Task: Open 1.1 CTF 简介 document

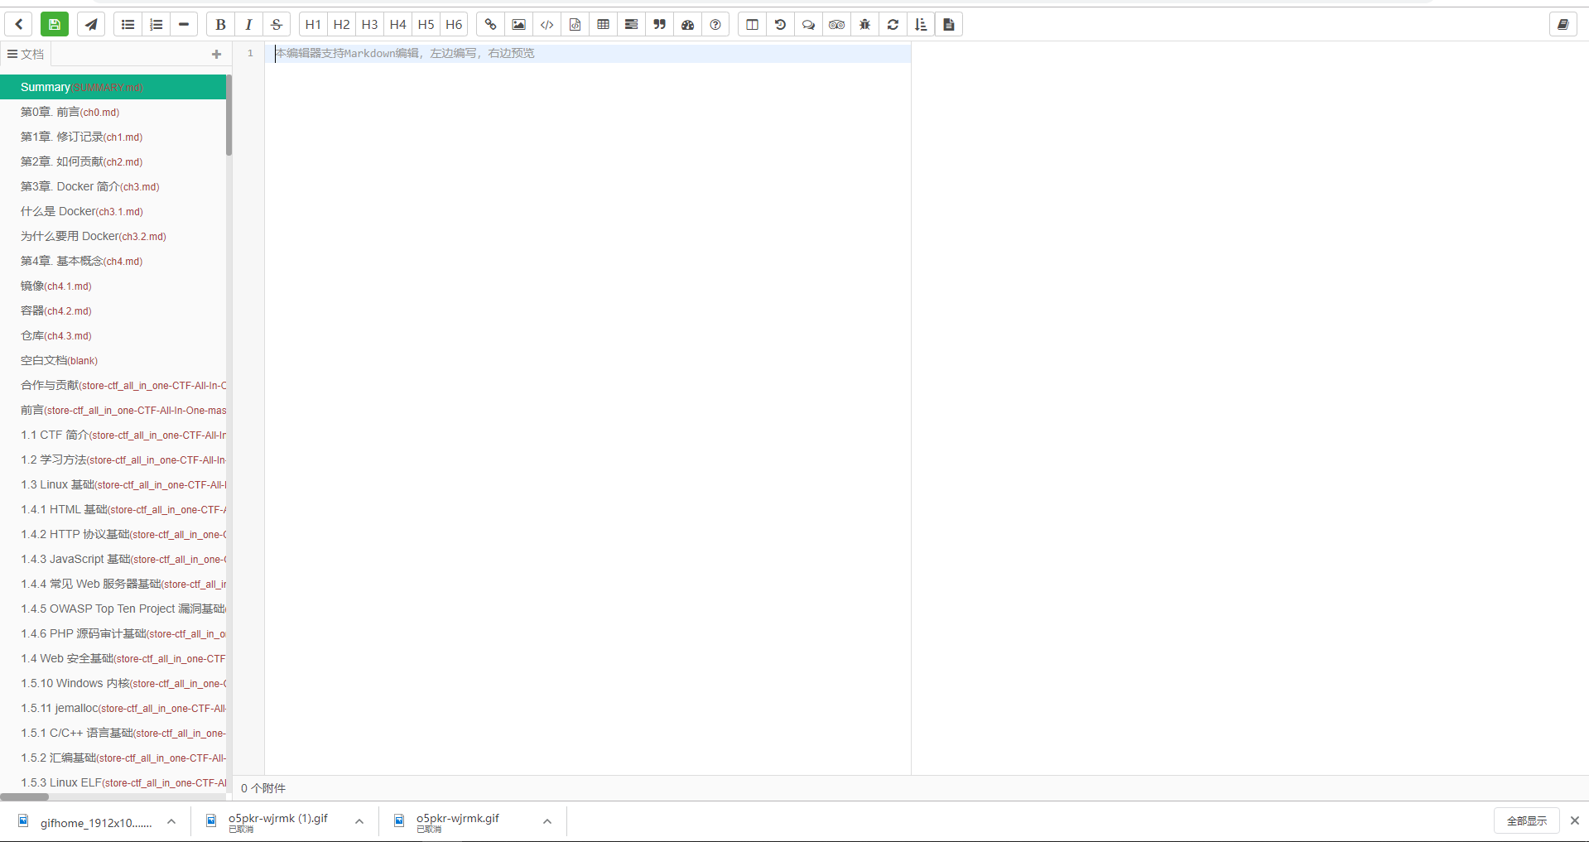Action: (113, 435)
